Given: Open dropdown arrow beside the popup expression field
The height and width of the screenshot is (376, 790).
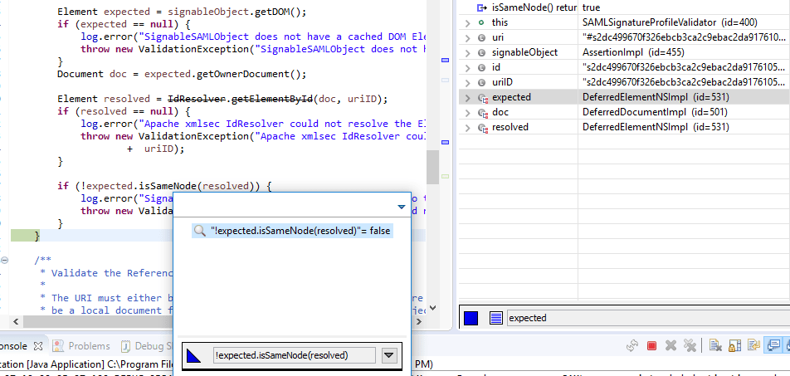Looking at the screenshot, I should 388,355.
